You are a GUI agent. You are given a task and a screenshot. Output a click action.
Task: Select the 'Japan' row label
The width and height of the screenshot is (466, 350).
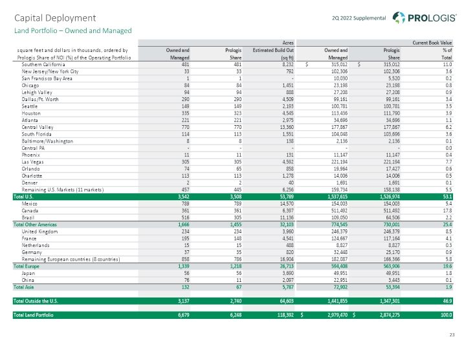pos(28,274)
